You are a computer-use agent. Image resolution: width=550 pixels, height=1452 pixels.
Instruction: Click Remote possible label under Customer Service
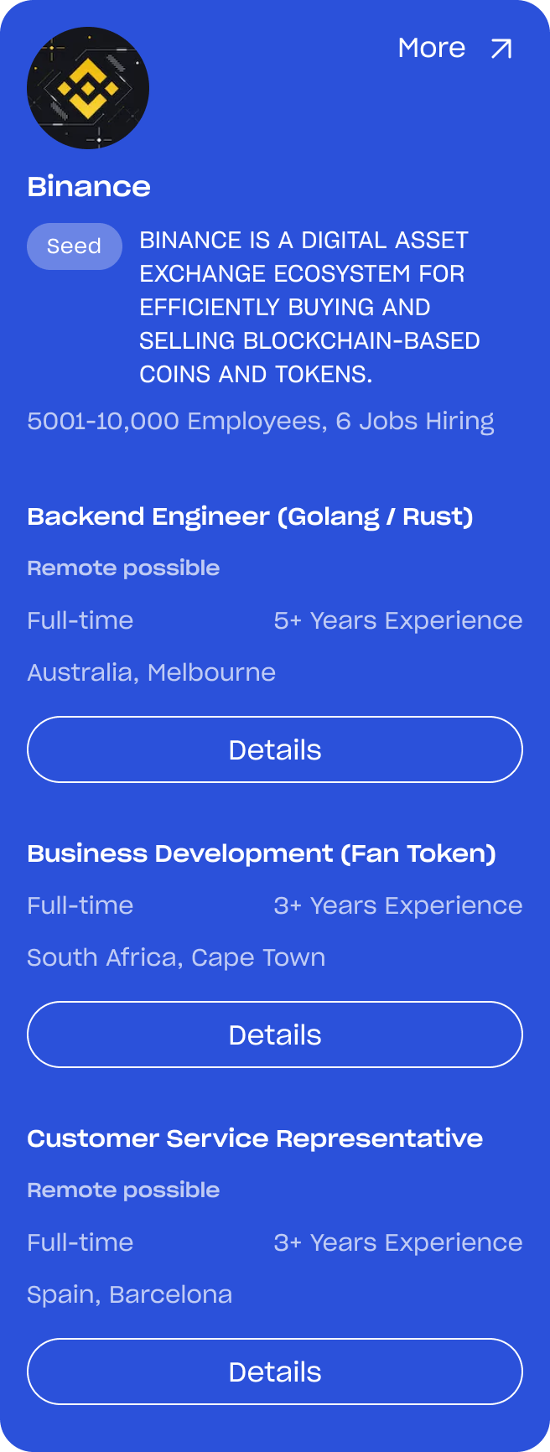[x=123, y=1190]
